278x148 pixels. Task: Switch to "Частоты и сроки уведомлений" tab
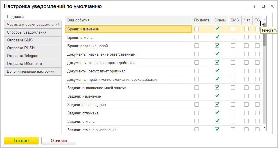tap(33, 25)
